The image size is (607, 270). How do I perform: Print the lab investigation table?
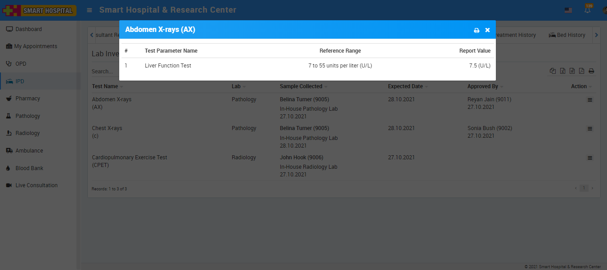pos(591,71)
